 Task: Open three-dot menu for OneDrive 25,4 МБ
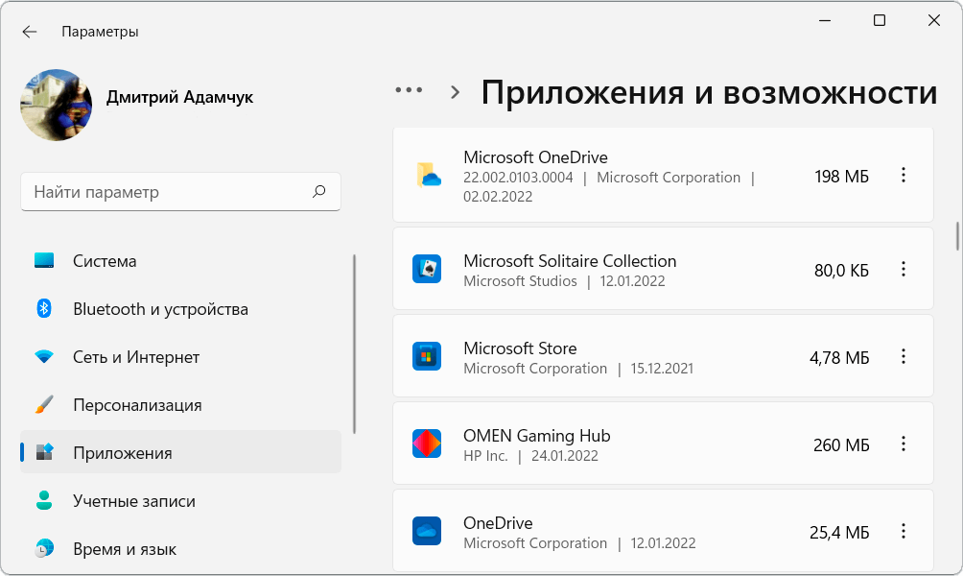[903, 531]
